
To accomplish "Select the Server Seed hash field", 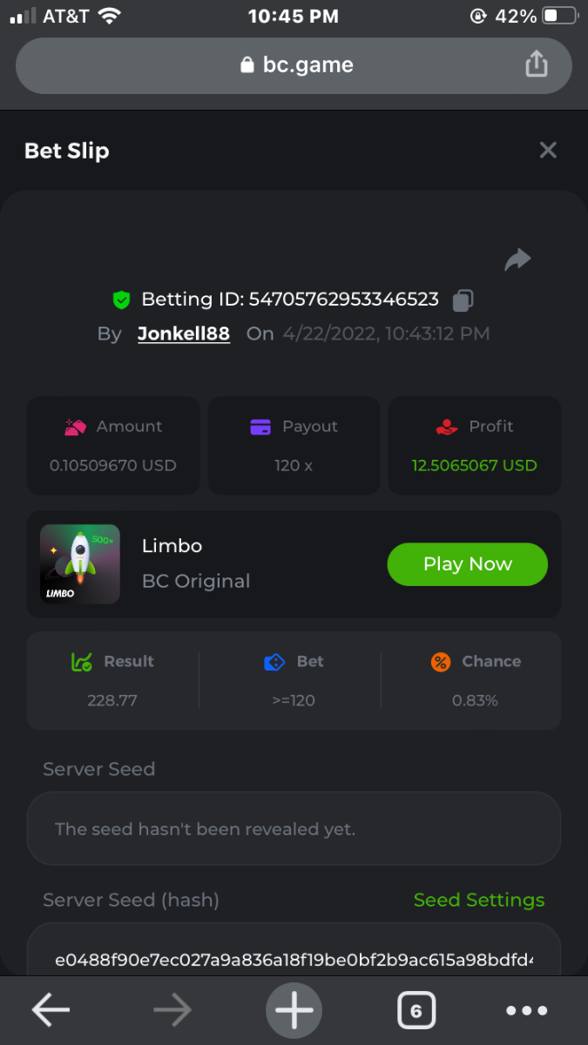I will click(x=294, y=960).
